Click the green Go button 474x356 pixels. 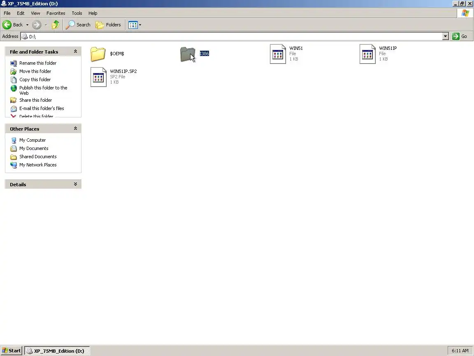coord(460,36)
